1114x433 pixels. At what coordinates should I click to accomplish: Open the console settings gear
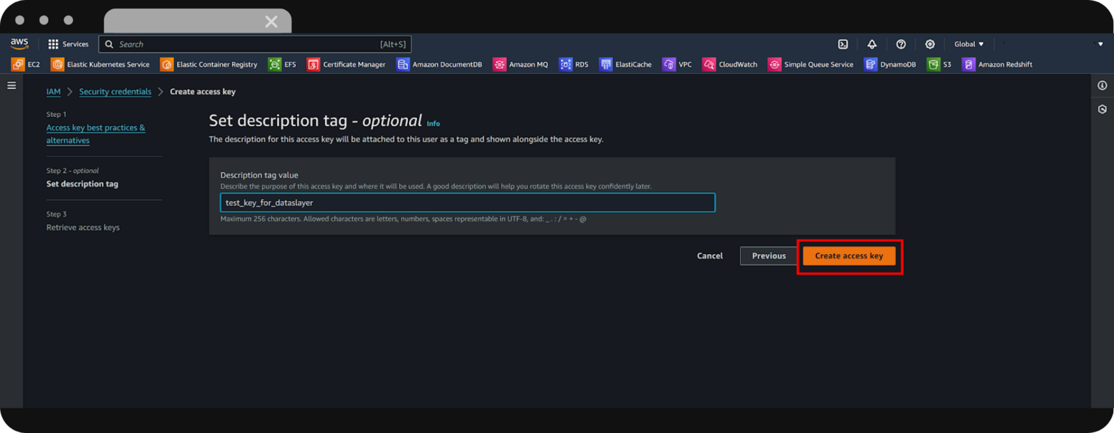[x=929, y=44]
